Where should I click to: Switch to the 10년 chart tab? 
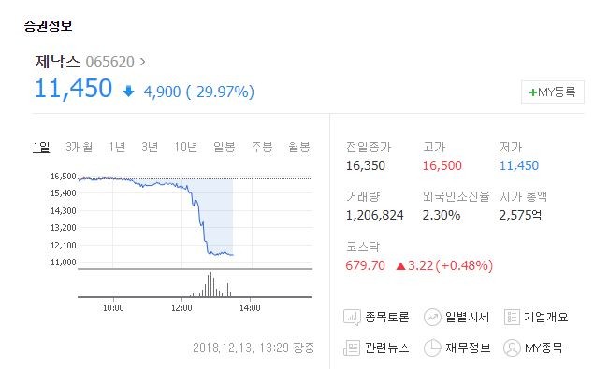tap(185, 147)
